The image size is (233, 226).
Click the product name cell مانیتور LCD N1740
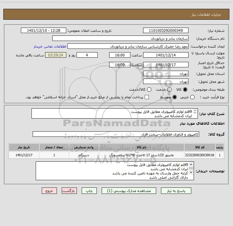coord(142,155)
